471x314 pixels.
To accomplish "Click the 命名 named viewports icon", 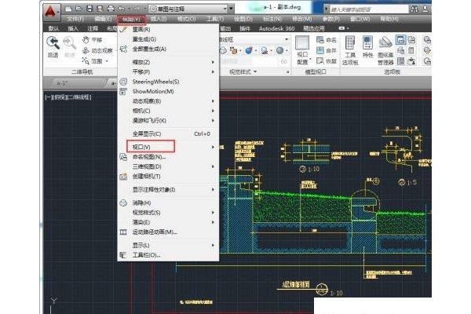I will (327, 40).
